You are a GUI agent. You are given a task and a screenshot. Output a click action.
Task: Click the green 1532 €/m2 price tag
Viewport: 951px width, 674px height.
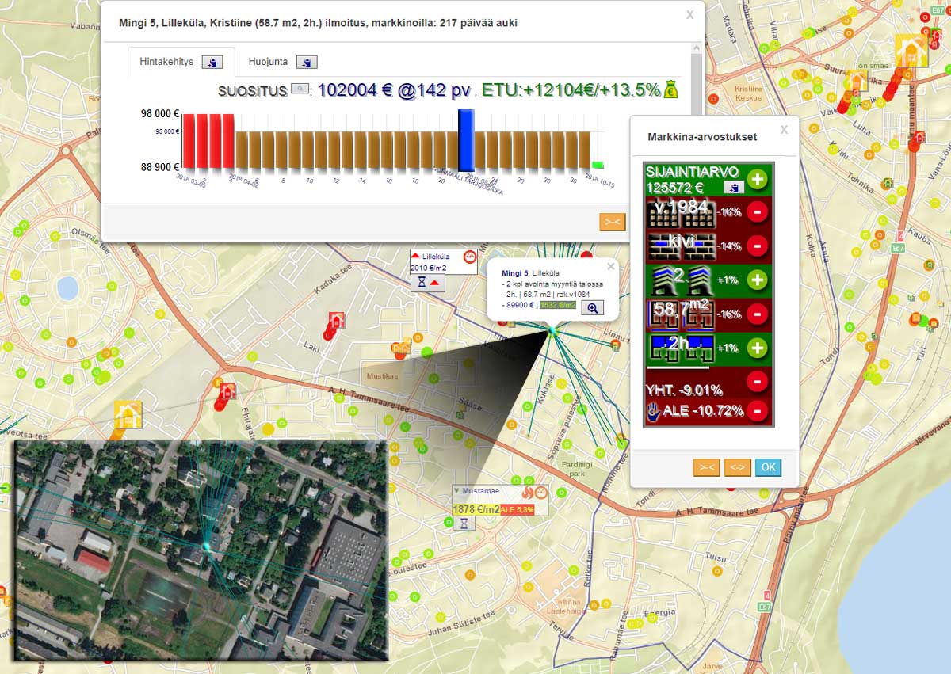tap(558, 306)
